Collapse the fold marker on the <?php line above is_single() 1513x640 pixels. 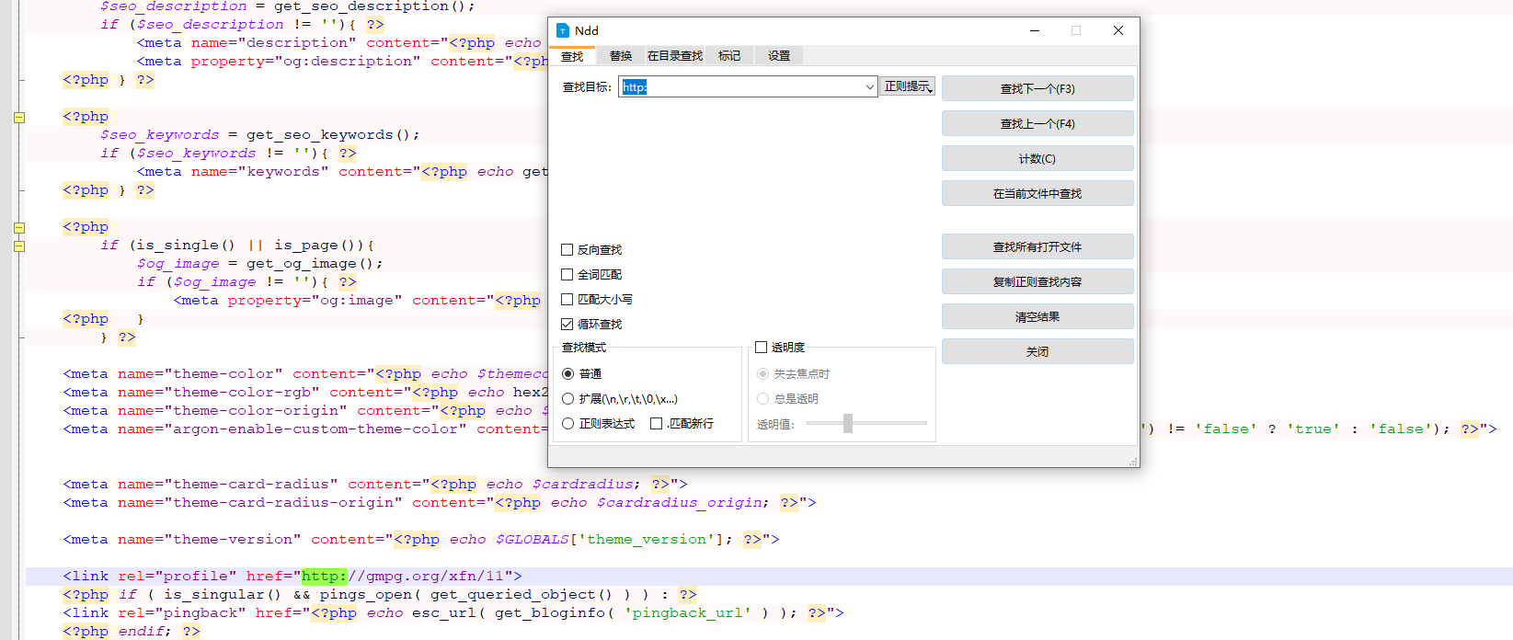[x=18, y=228]
